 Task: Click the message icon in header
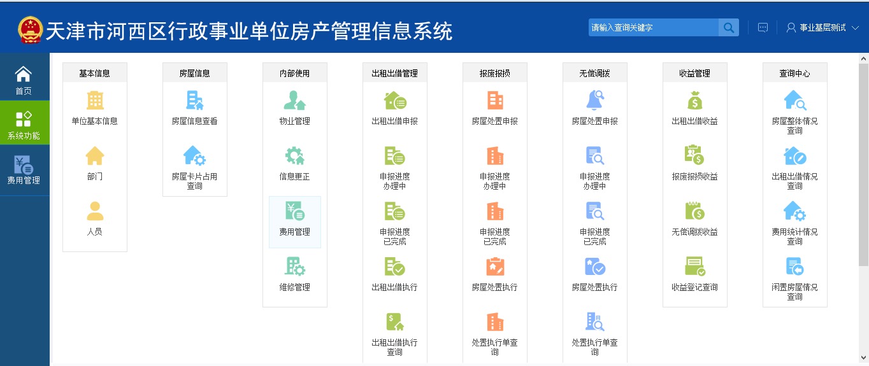tap(763, 27)
